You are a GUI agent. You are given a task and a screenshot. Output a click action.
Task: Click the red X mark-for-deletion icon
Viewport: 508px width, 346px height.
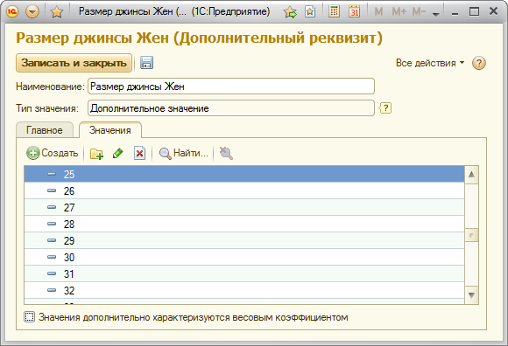click(139, 154)
